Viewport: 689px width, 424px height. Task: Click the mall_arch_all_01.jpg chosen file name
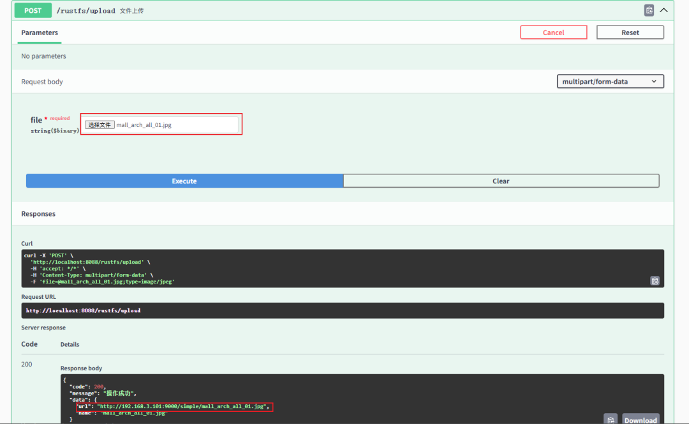144,125
